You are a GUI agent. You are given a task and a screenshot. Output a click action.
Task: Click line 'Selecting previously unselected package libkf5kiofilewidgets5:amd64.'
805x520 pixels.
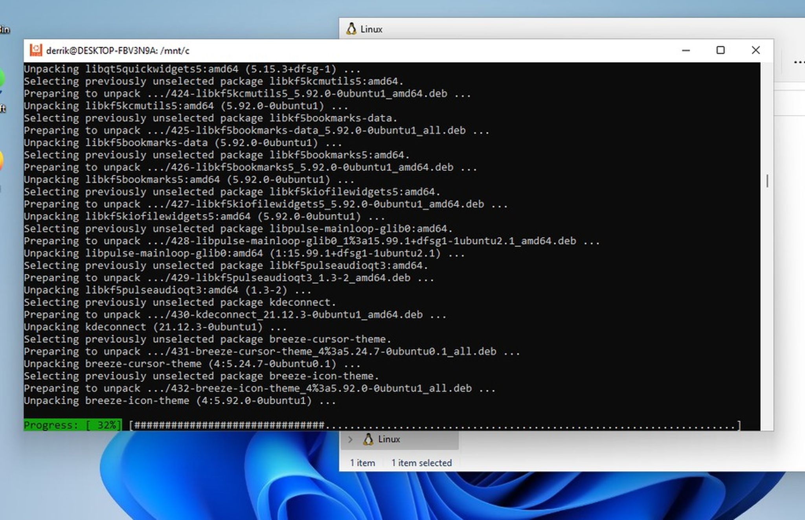point(232,192)
